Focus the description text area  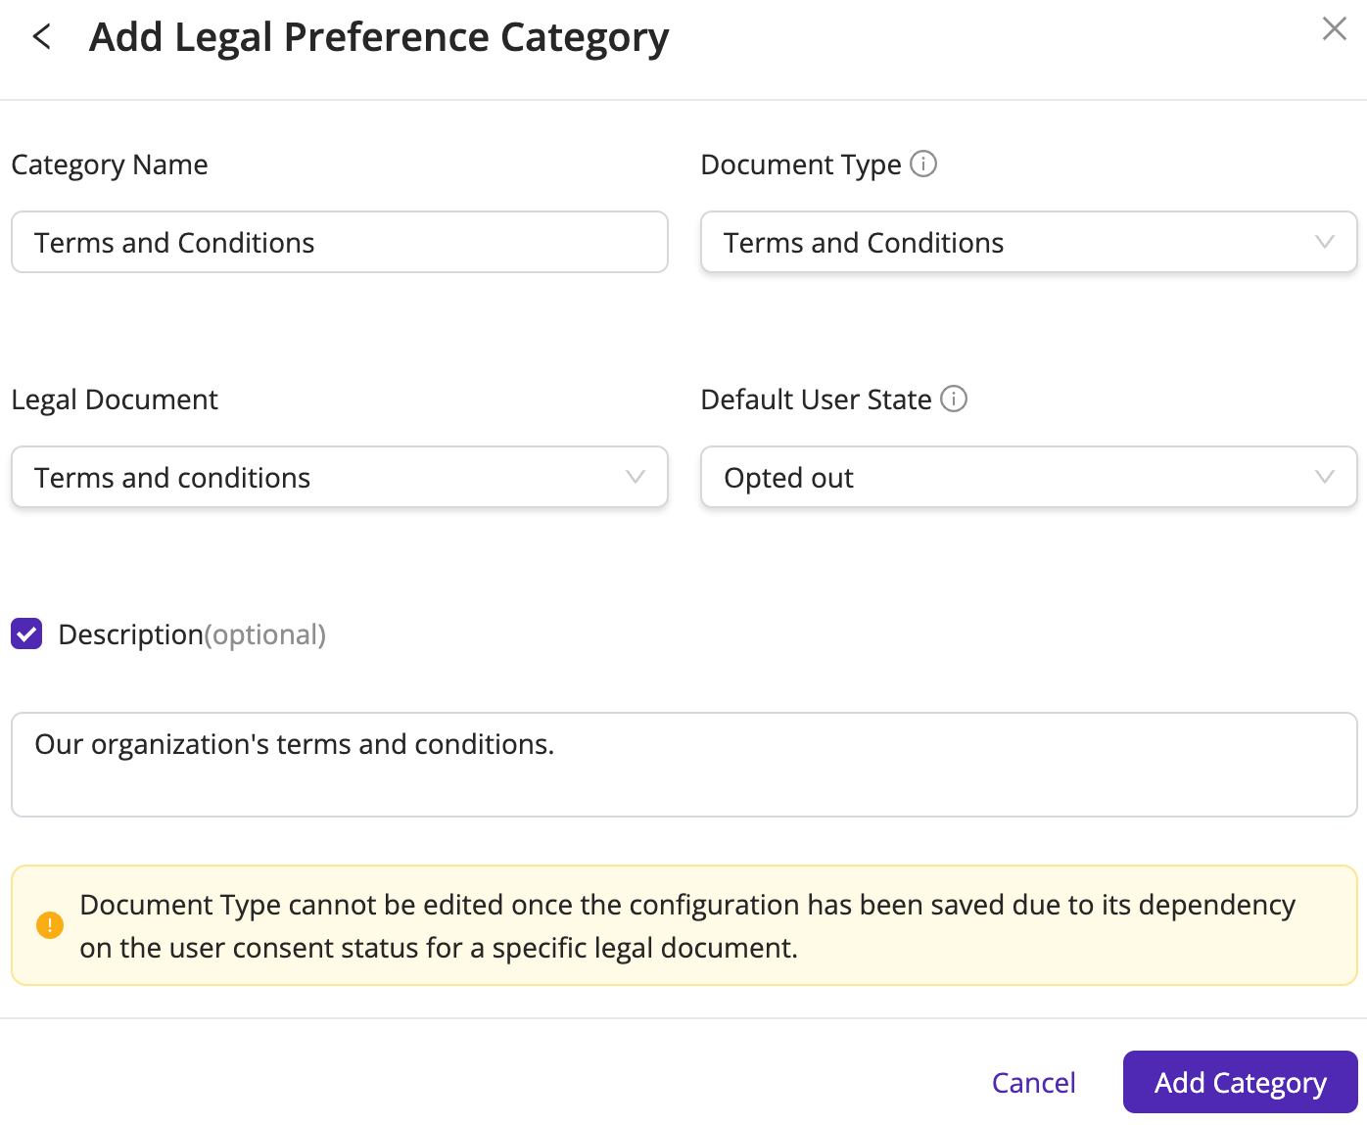click(683, 764)
